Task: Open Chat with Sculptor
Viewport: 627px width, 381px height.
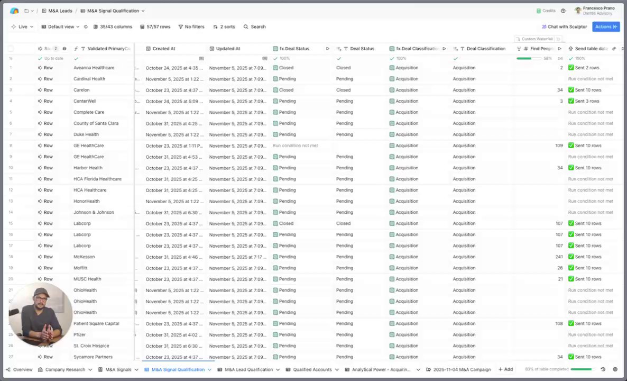Action: coord(564,27)
